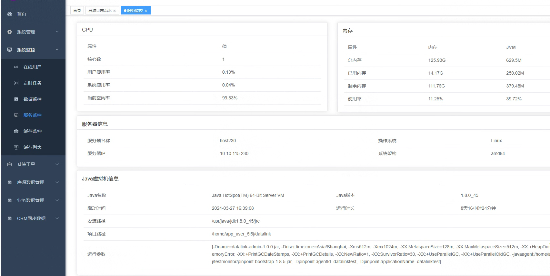Viewport: 550px width, 276px height.
Task: Open the 定时任务 menu item
Action: click(x=33, y=83)
